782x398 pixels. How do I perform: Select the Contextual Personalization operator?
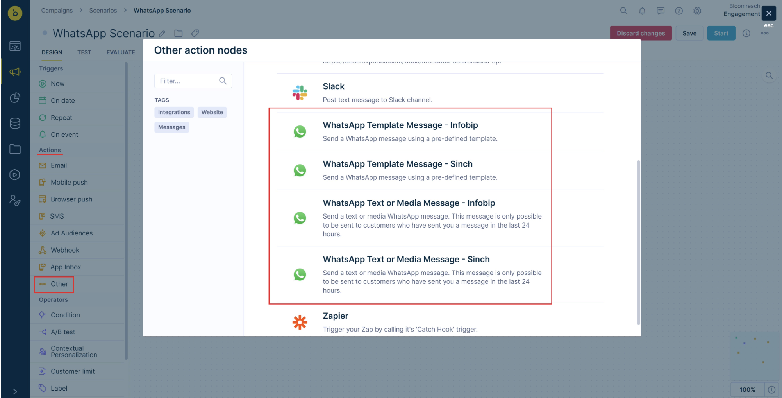pyautogui.click(x=77, y=351)
